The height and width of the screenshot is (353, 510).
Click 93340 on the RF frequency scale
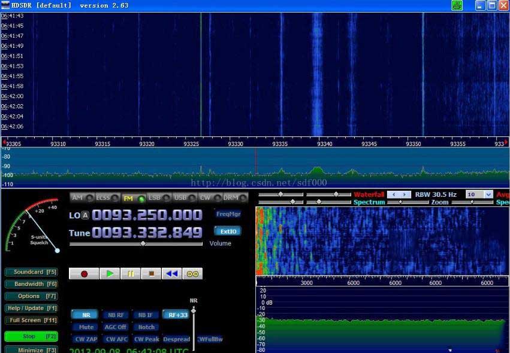pyautogui.click(x=324, y=144)
